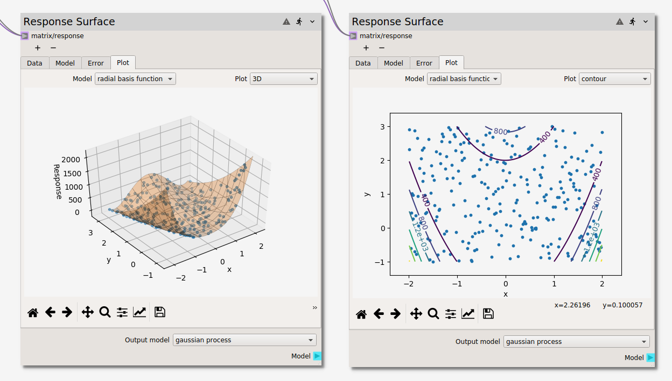Open Output model dropdown in right panel

point(576,342)
